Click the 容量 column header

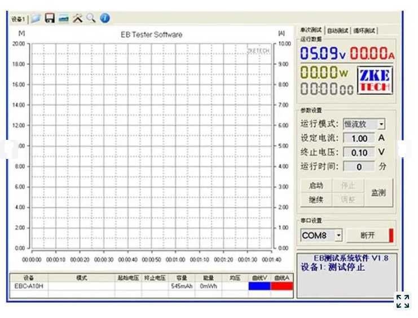[x=182, y=278]
